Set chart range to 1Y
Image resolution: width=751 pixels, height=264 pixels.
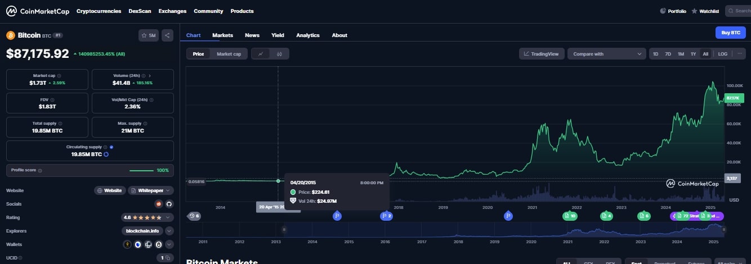tap(694, 54)
